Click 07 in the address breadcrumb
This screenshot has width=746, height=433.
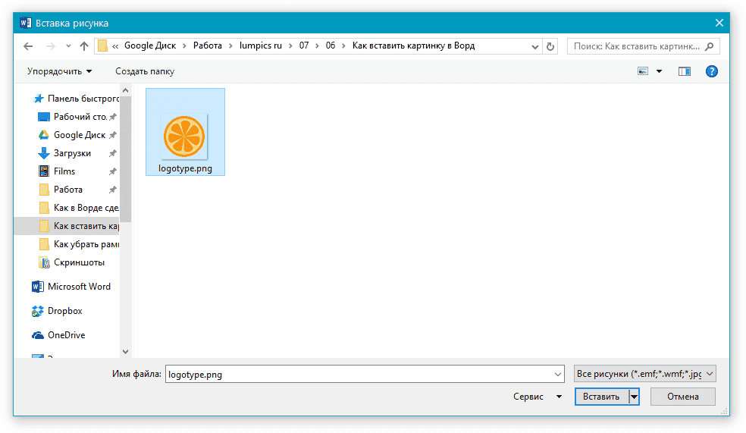pyautogui.click(x=303, y=45)
